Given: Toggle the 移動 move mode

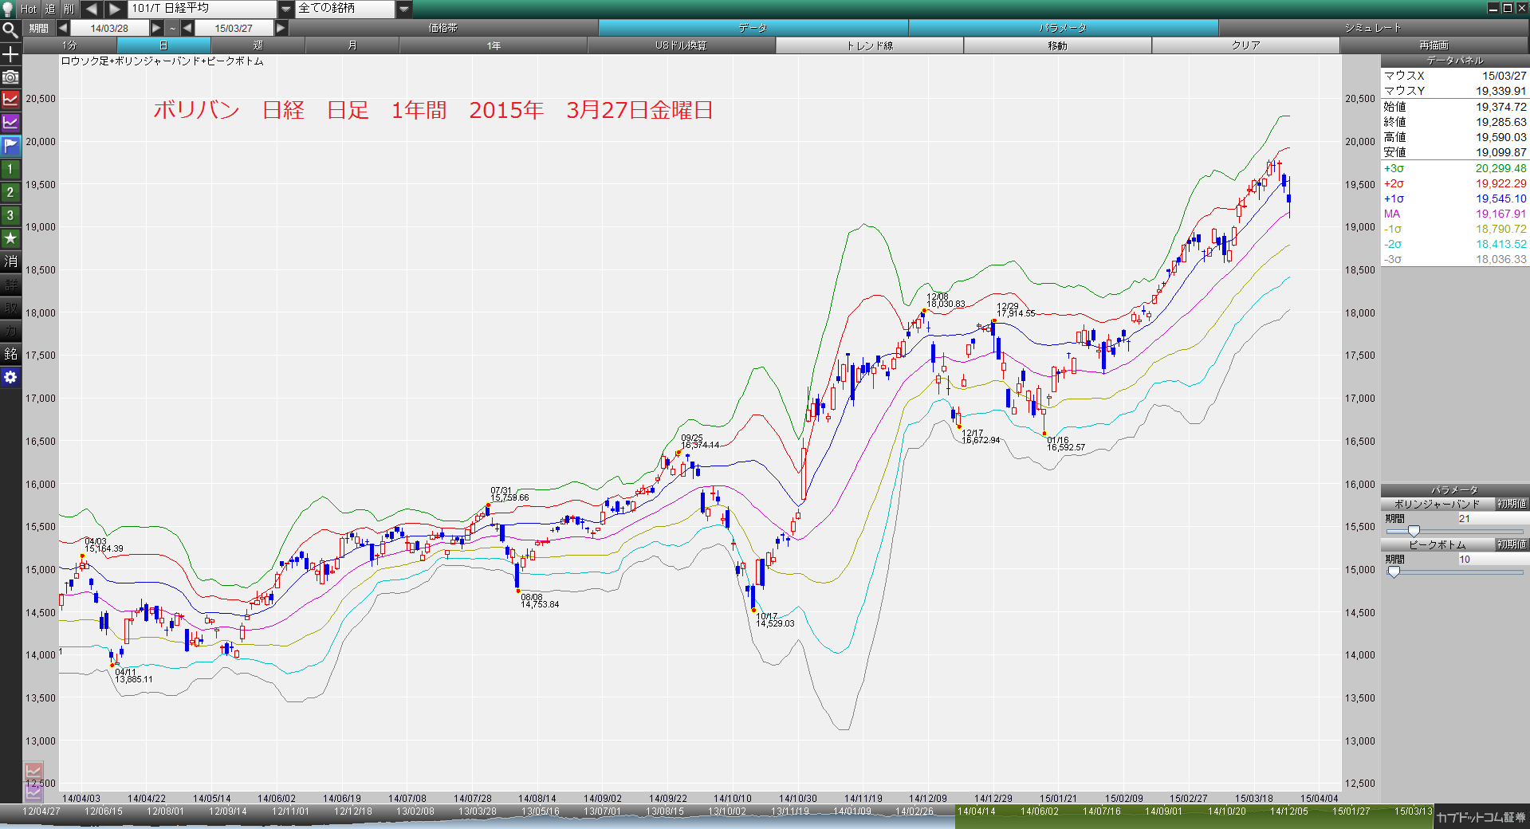Looking at the screenshot, I should tap(1057, 45).
